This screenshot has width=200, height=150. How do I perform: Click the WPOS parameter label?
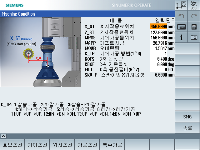[90, 38]
